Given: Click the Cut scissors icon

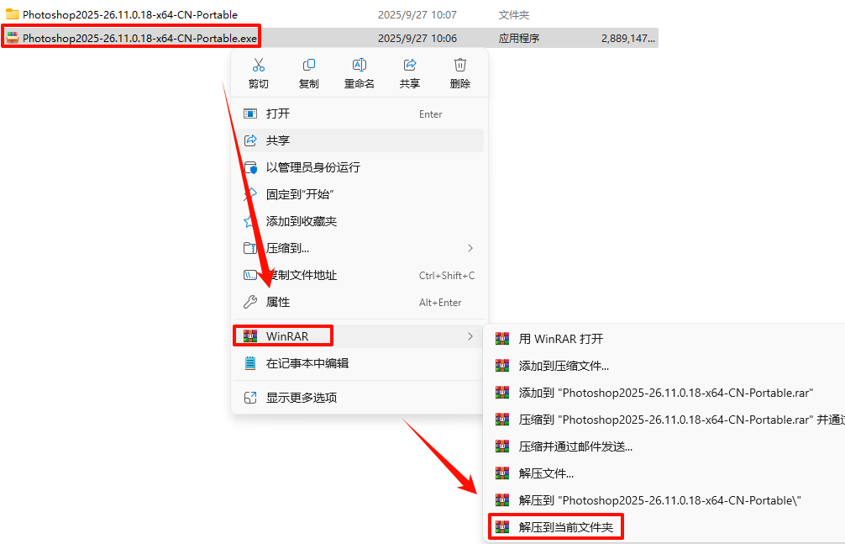Looking at the screenshot, I should pos(258,66).
